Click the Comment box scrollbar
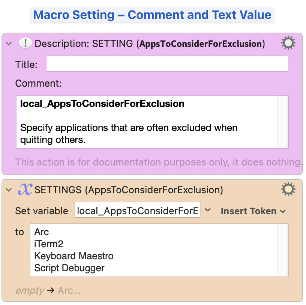Image resolution: width=306 pixels, height=305 pixels. click(x=282, y=122)
